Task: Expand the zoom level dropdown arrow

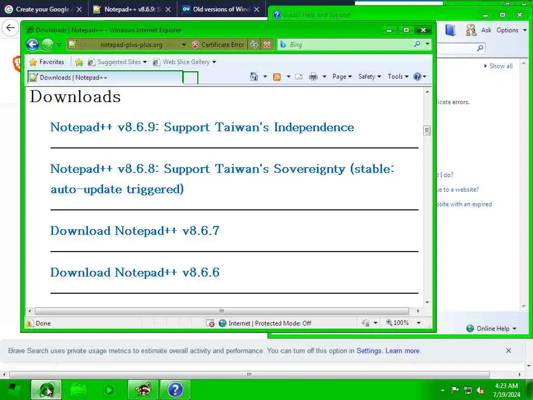Action: 419,323
